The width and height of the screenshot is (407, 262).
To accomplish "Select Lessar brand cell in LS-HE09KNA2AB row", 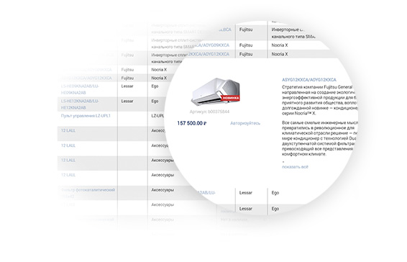I will click(127, 86).
